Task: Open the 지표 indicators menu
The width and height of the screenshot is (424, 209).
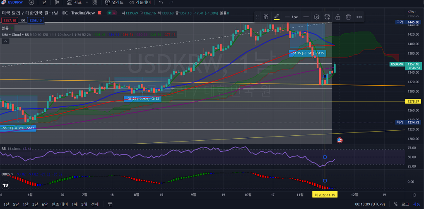Action: pos(74,2)
